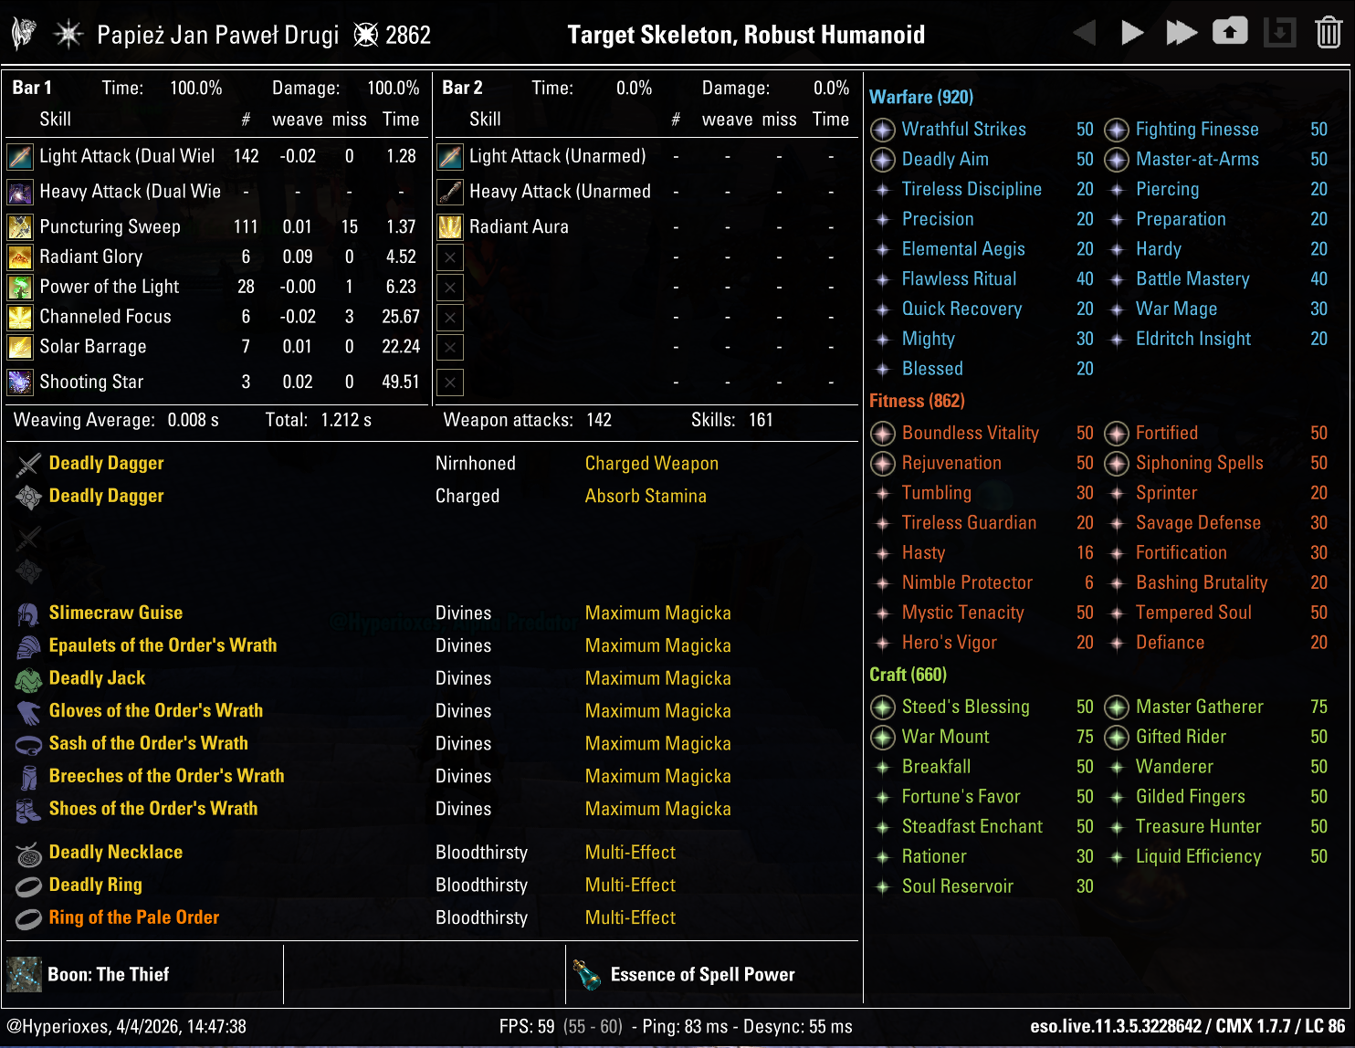Toggle the Master Gatherer slotted star

1117,707
